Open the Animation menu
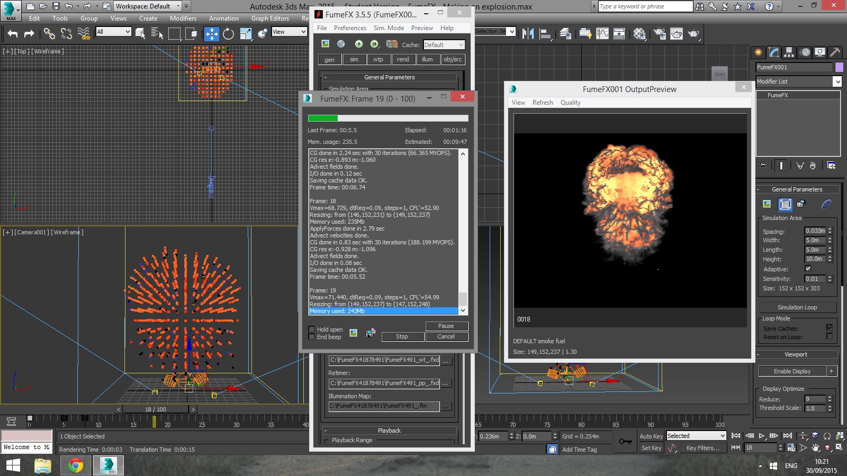This screenshot has width=847, height=476. pos(224,18)
